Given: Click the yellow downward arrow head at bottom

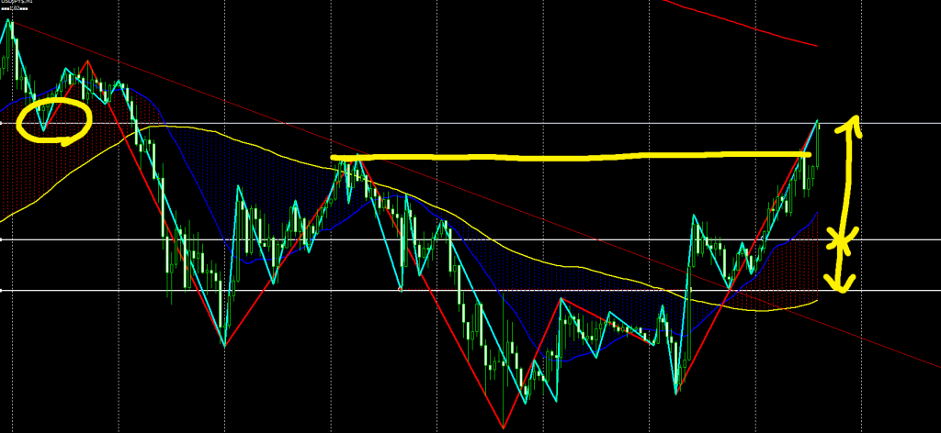Looking at the screenshot, I should tap(845, 283).
